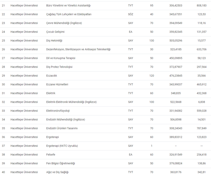
Task: Click Endüstri Ürünleri Tasarımı program
Action: [62, 128]
